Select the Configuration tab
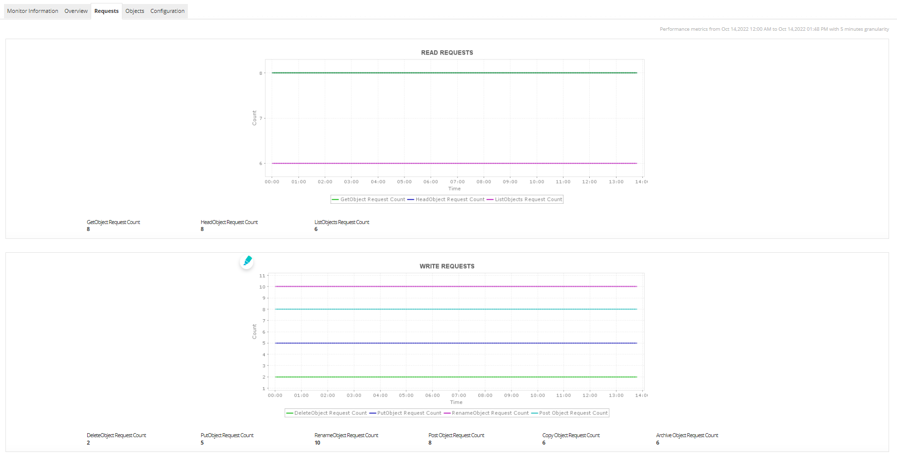The image size is (897, 455). tap(167, 10)
